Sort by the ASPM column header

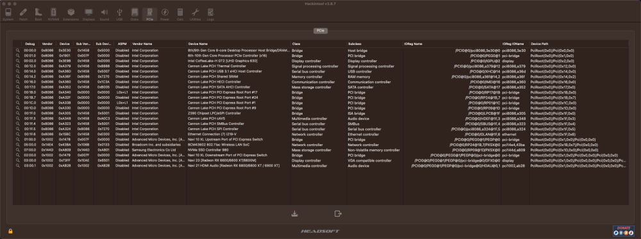[122, 44]
